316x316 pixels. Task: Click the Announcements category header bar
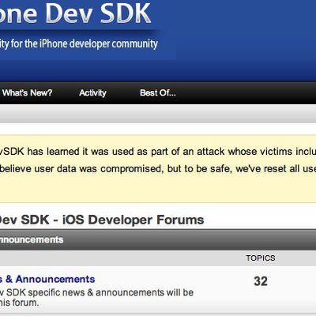(x=158, y=239)
